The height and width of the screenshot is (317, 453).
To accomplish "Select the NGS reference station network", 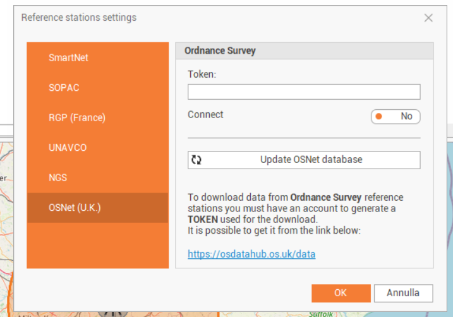I will (58, 177).
